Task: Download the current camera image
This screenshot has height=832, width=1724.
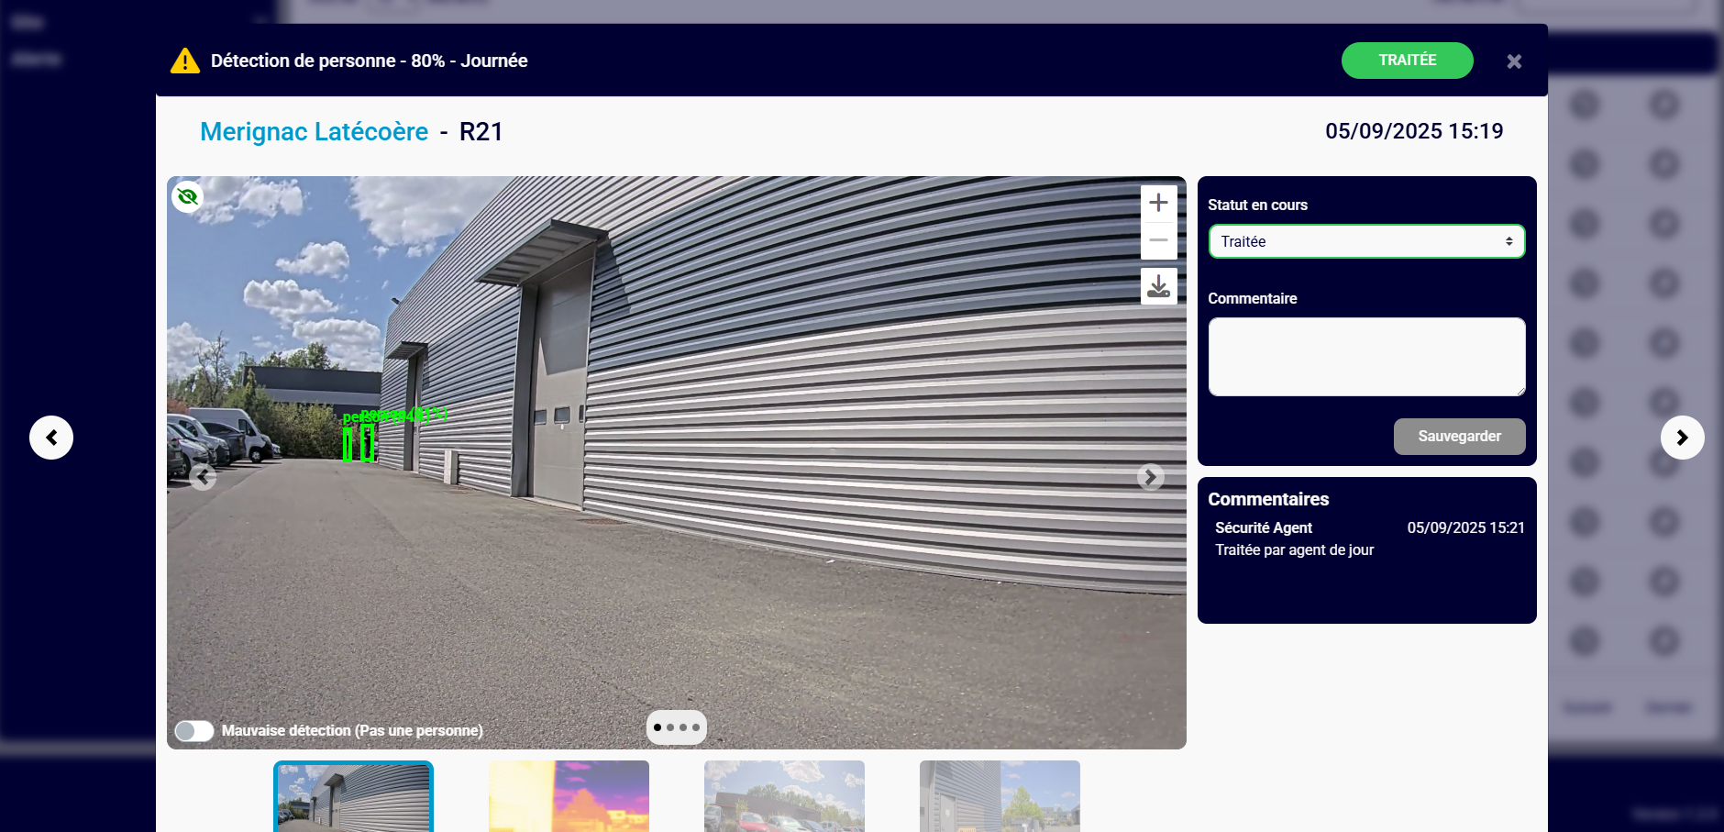Action: pos(1158,286)
